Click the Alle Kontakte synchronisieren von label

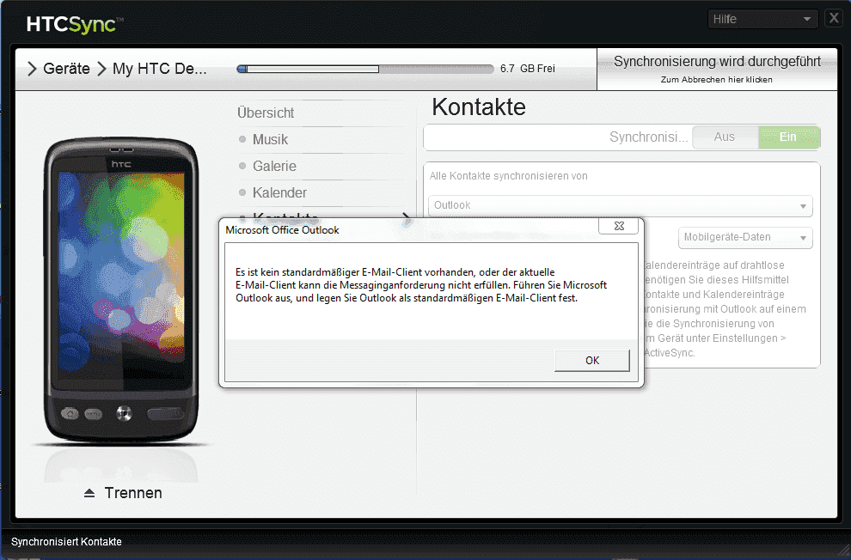[509, 175]
